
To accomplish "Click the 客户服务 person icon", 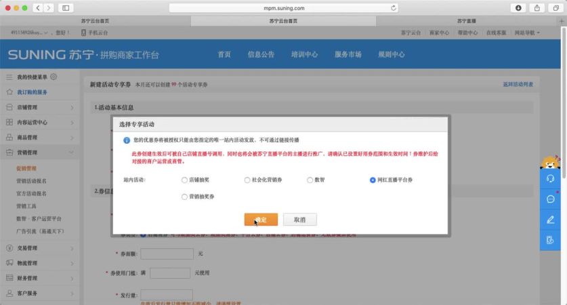I will 9,293.
